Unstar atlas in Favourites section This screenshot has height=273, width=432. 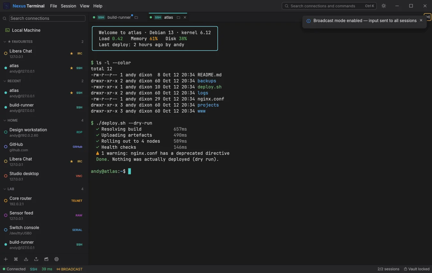point(71,68)
